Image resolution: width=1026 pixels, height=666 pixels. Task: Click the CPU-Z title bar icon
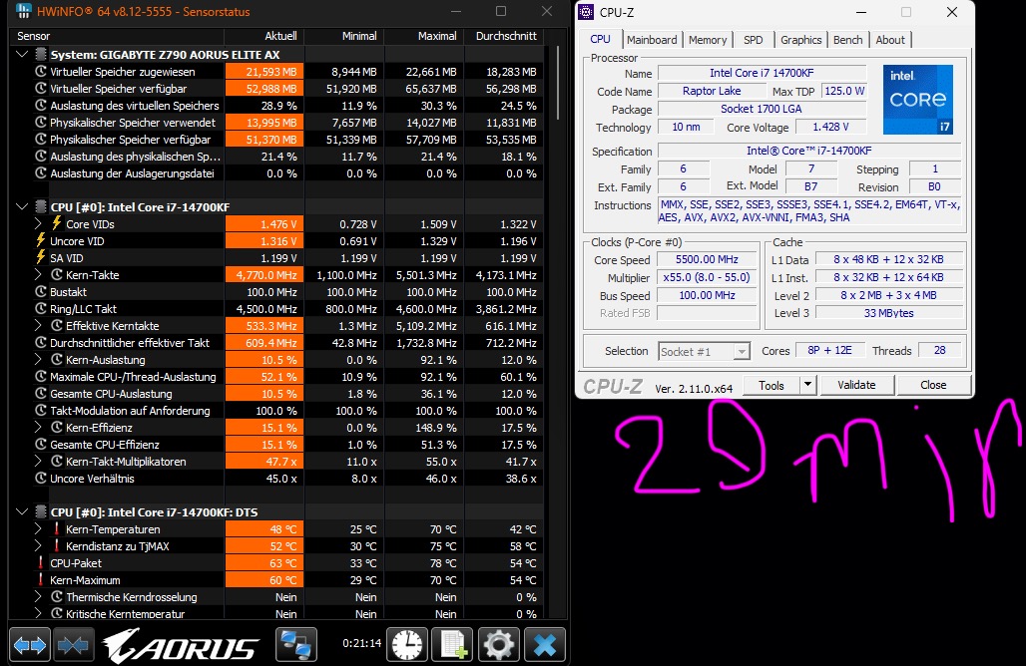pyautogui.click(x=586, y=12)
